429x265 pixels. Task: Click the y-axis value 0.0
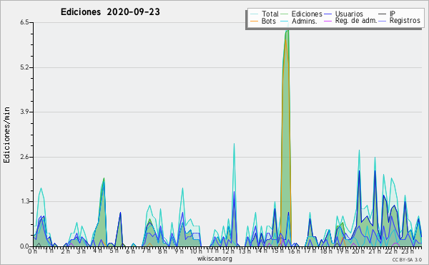[24, 246]
